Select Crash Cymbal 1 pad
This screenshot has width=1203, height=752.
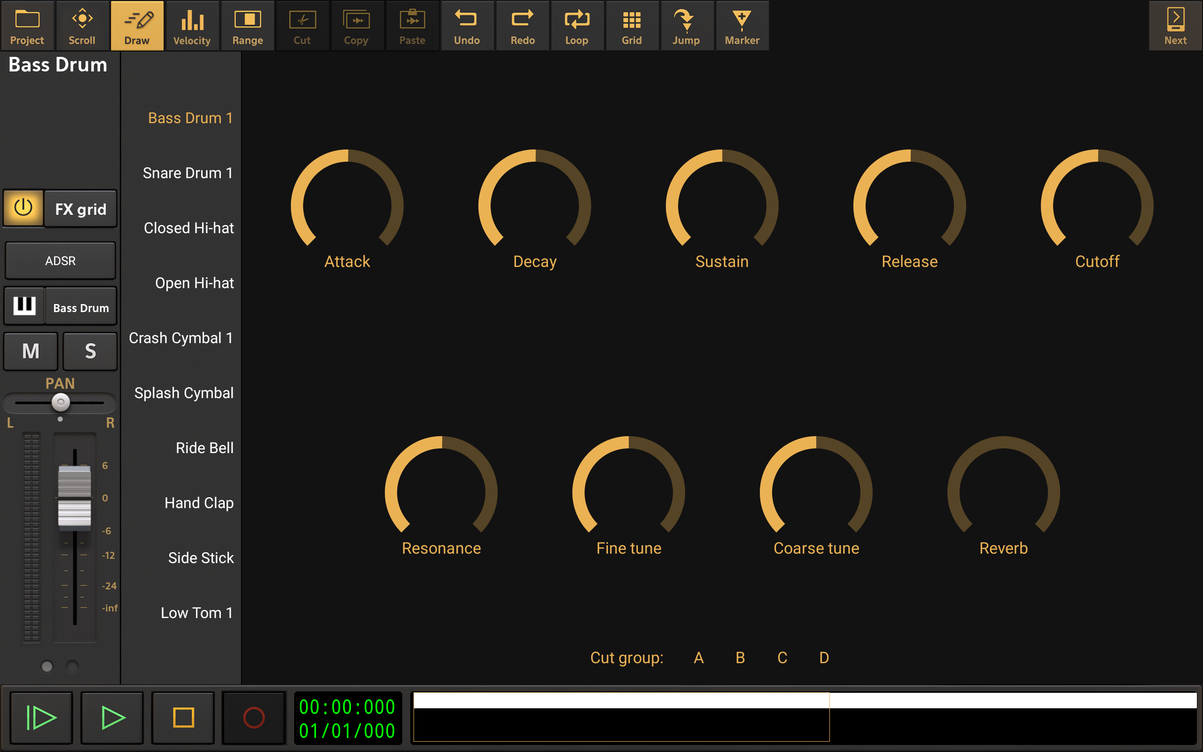click(x=180, y=338)
